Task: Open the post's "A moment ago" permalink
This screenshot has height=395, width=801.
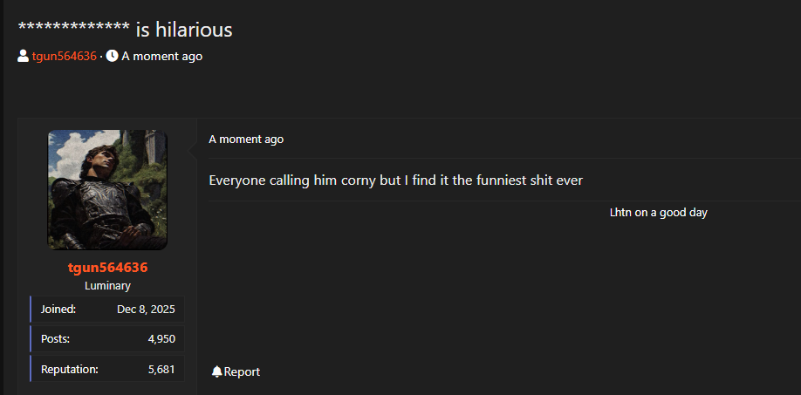Action: (246, 140)
